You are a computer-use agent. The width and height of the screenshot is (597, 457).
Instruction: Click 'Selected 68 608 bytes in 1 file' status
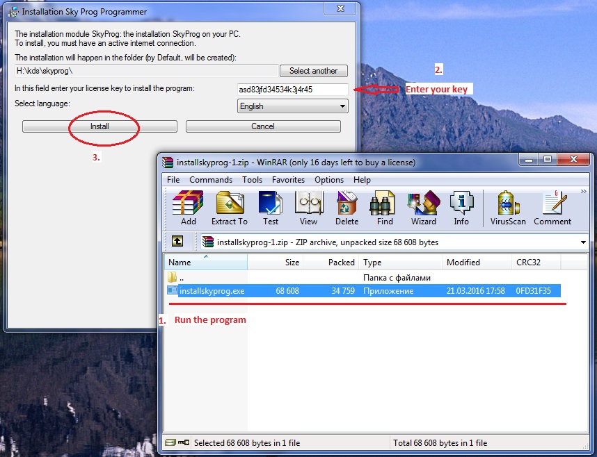(247, 443)
